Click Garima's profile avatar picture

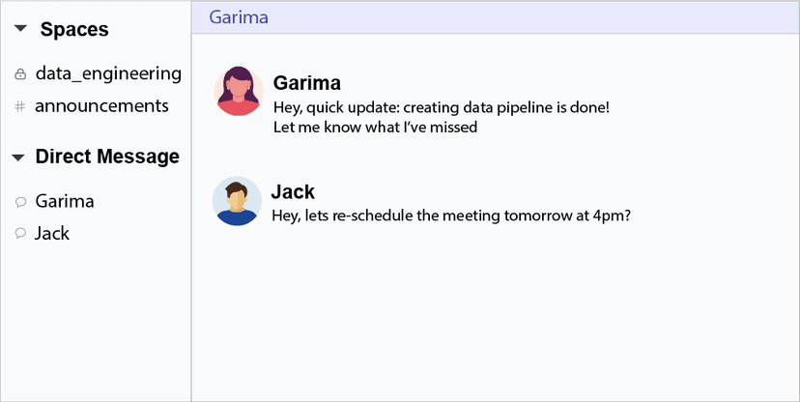click(x=238, y=91)
